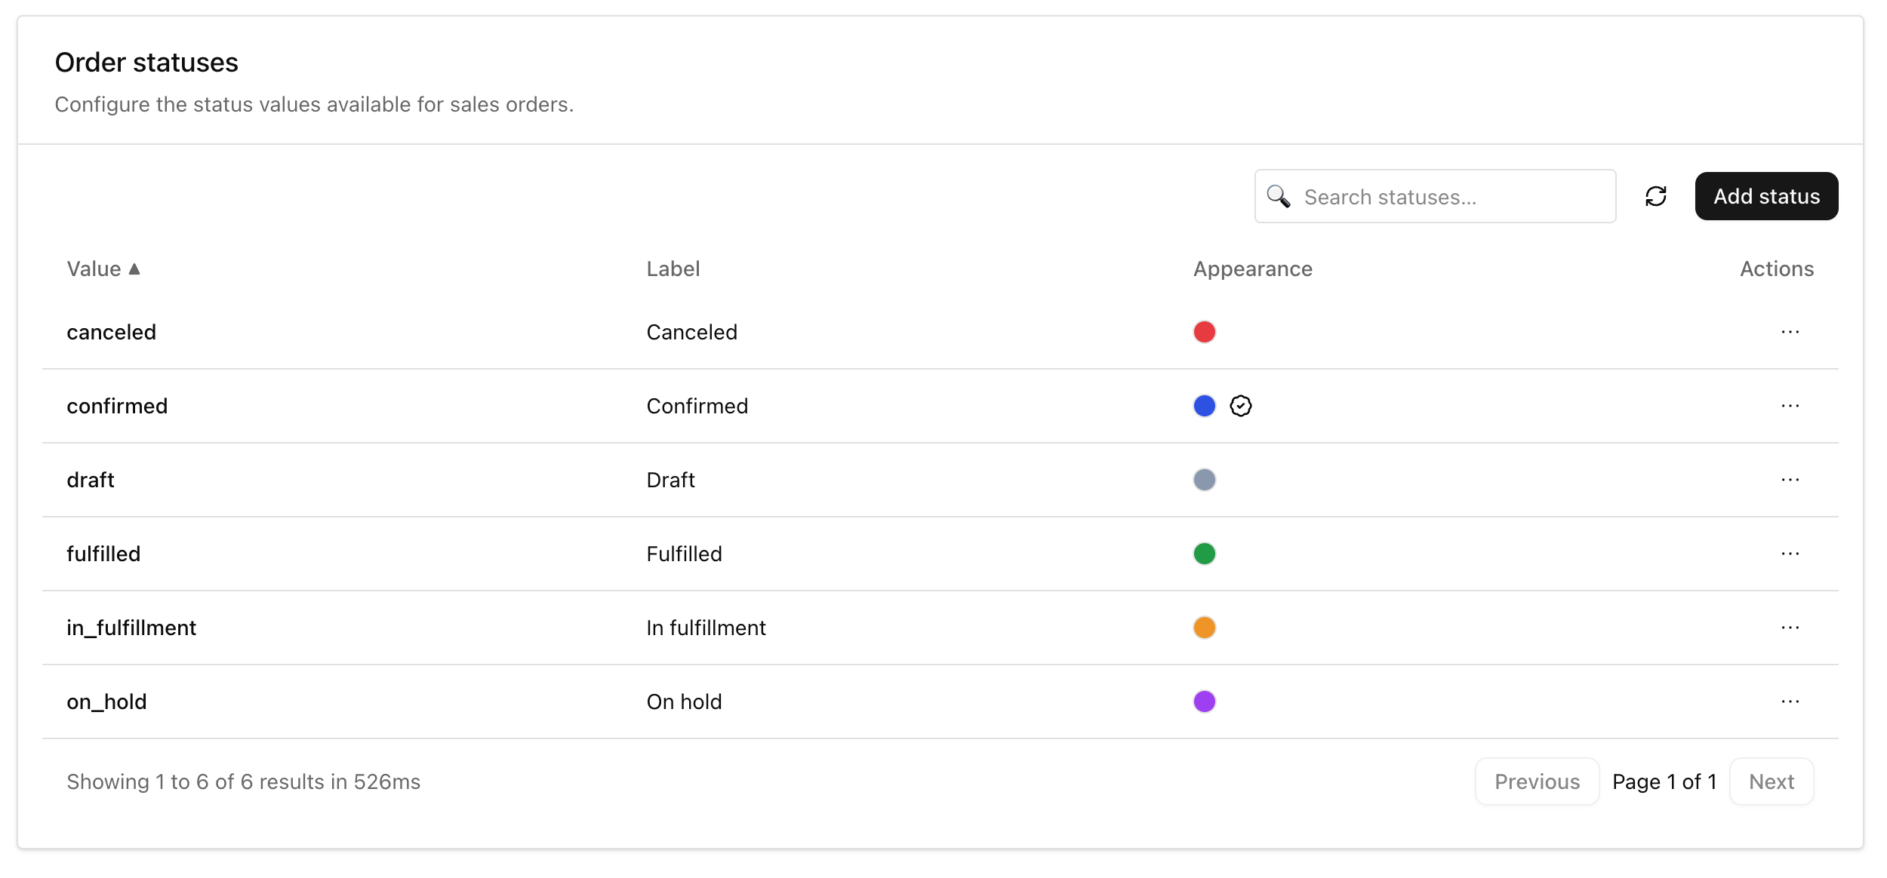Open actions menu for in_fulfillment row
Image resolution: width=1887 pixels, height=878 pixels.
(x=1790, y=628)
